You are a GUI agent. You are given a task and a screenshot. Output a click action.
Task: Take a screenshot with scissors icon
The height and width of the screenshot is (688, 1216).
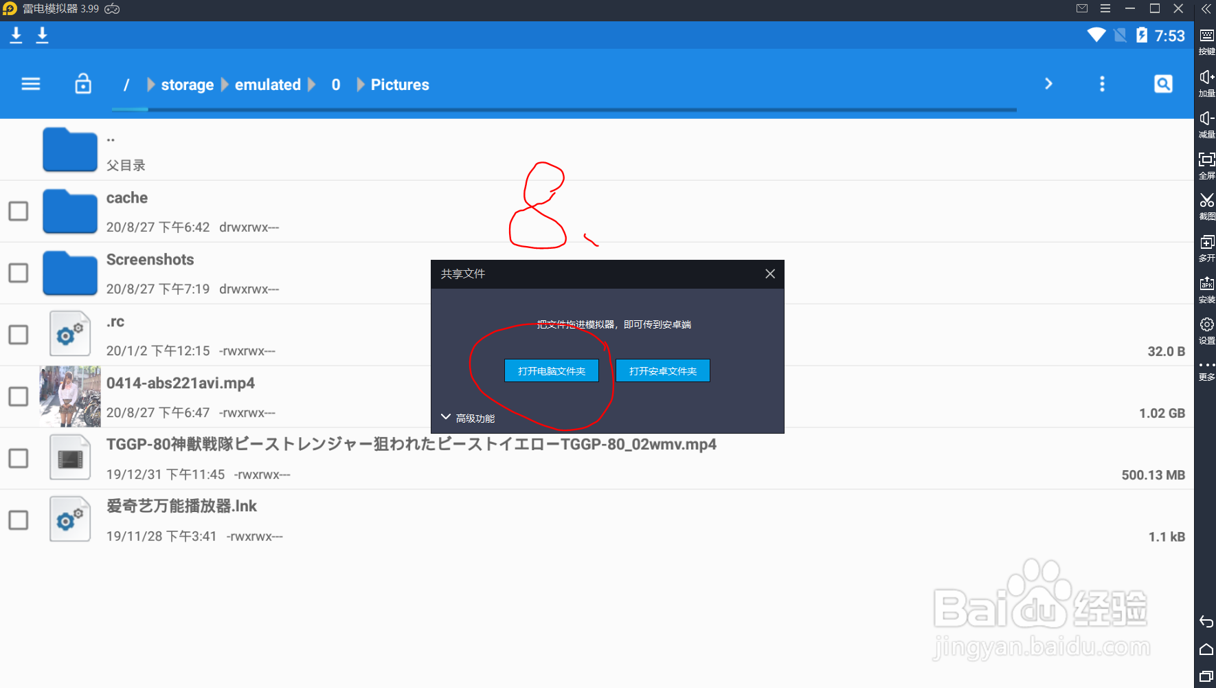pyautogui.click(x=1206, y=201)
